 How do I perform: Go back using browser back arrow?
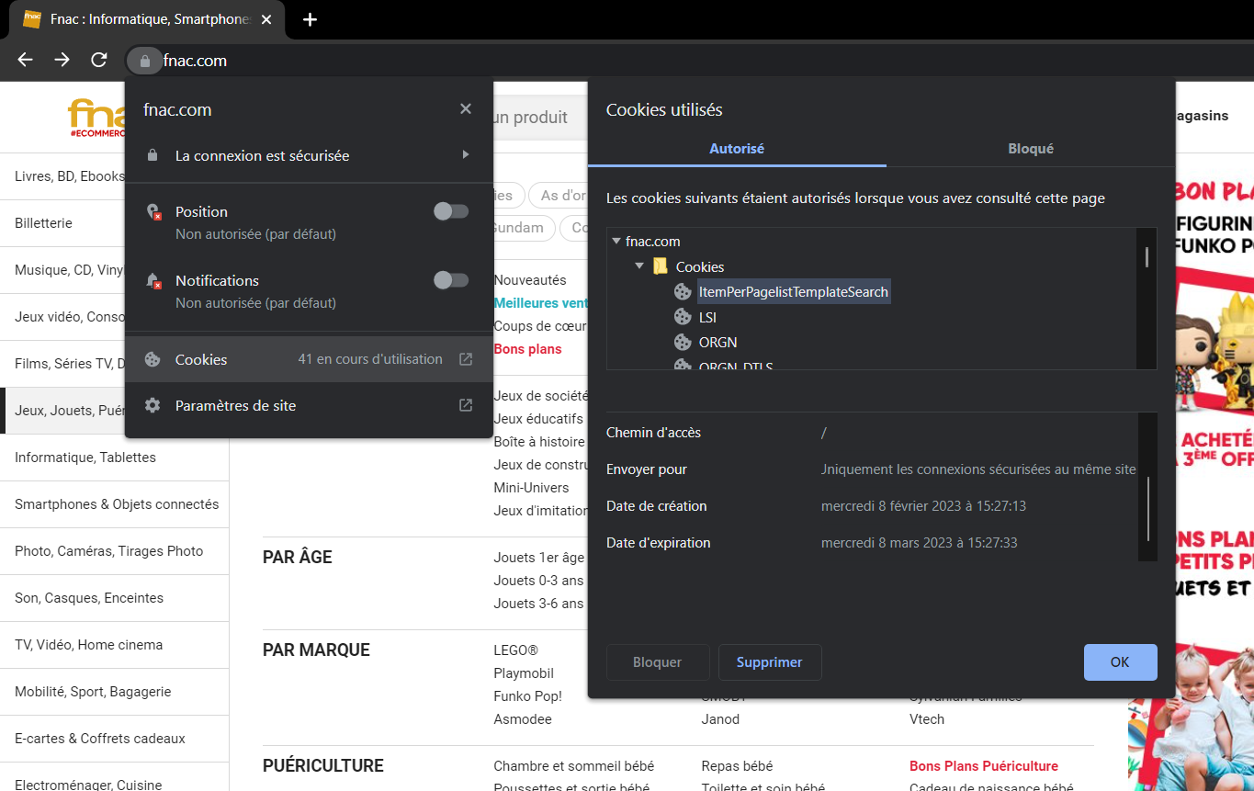25,61
